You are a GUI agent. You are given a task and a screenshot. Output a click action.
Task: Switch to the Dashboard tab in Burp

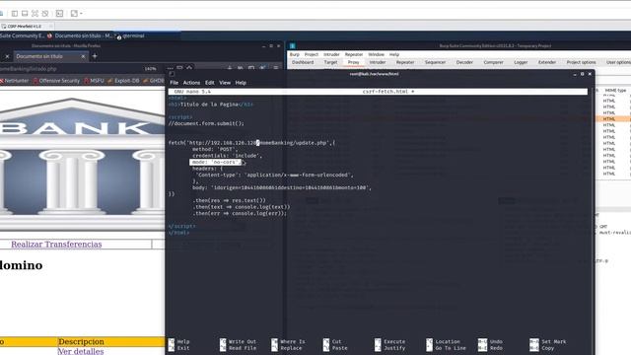[303, 62]
